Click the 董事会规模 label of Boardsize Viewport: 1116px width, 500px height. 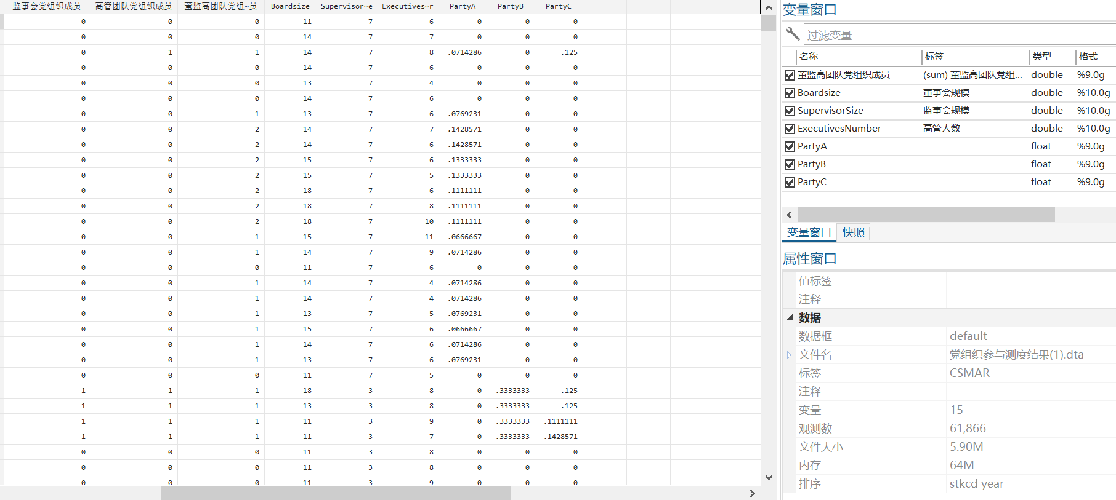pyautogui.click(x=946, y=93)
